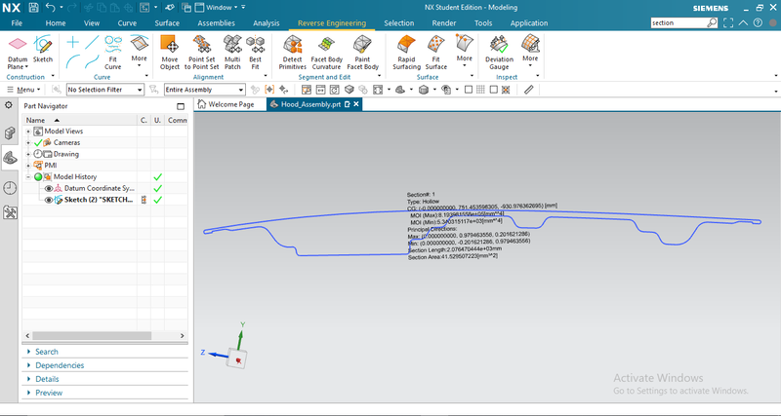Viewport: 781px width, 416px height.
Task: Open the Roles sidebar tab icon
Action: pyautogui.click(x=10, y=212)
